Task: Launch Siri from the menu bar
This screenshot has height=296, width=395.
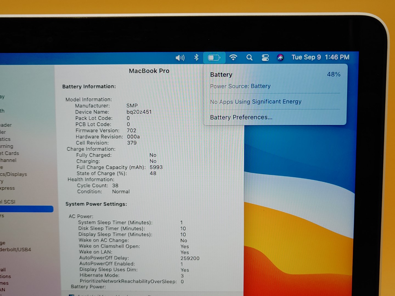Action: point(280,57)
